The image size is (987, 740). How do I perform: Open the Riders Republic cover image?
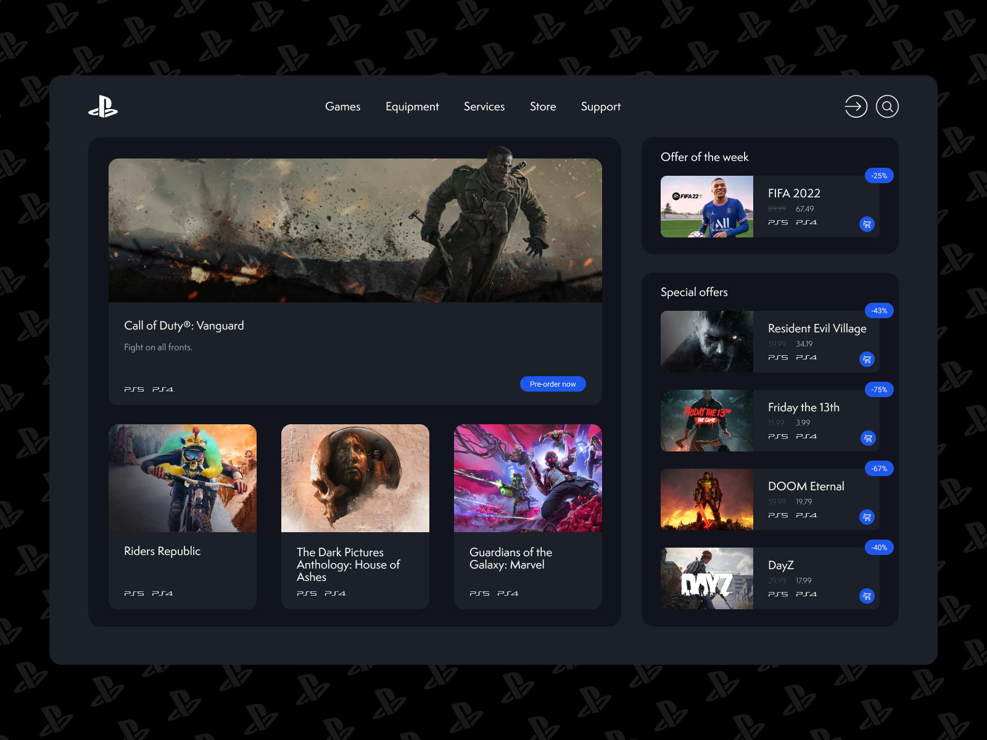[183, 478]
